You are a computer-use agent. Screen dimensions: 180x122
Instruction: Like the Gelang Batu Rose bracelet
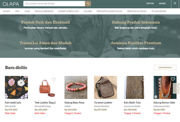click(x=84, y=79)
